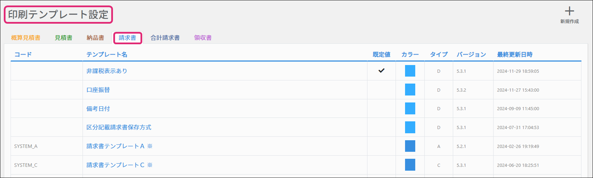Switch to the 概算見積書 tab
The width and height of the screenshot is (593, 178).
pos(25,38)
